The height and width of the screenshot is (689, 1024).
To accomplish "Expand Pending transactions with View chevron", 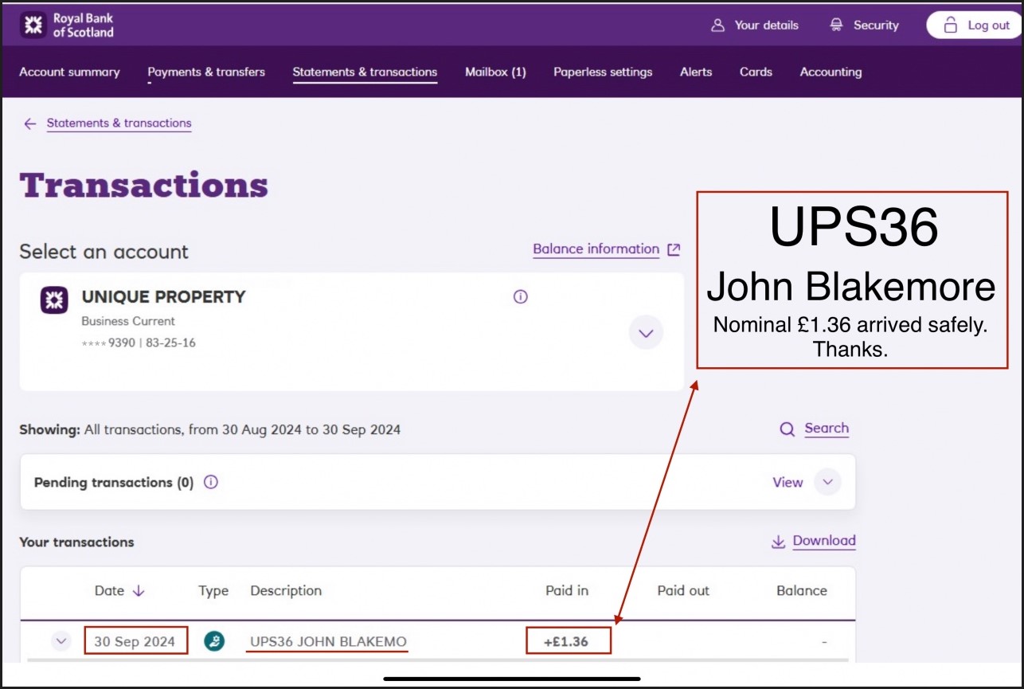I will (827, 482).
